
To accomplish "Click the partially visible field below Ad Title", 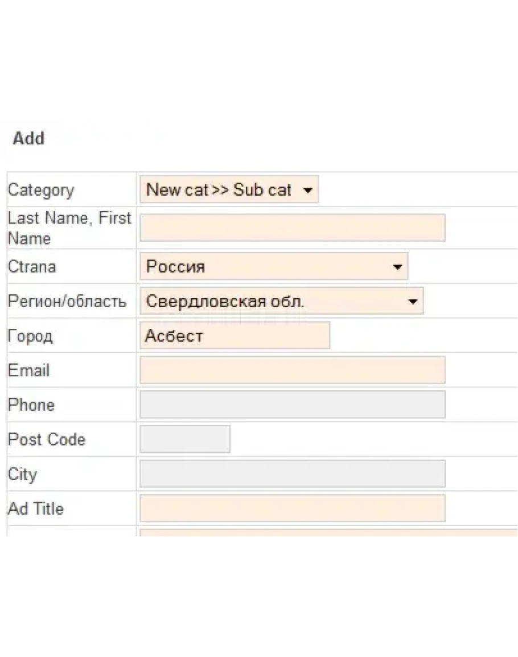I will click(328, 532).
